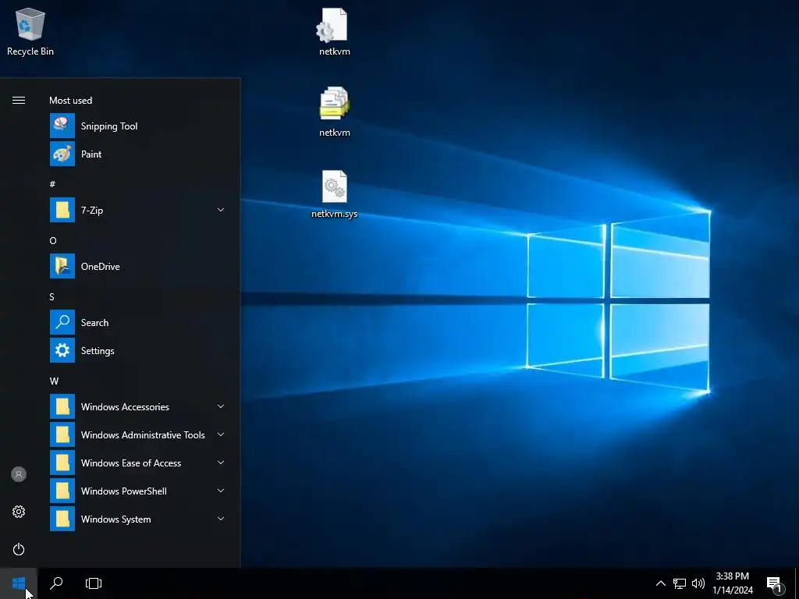The height and width of the screenshot is (599, 799).
Task: Click the Power button in Start
Action: [x=19, y=549]
